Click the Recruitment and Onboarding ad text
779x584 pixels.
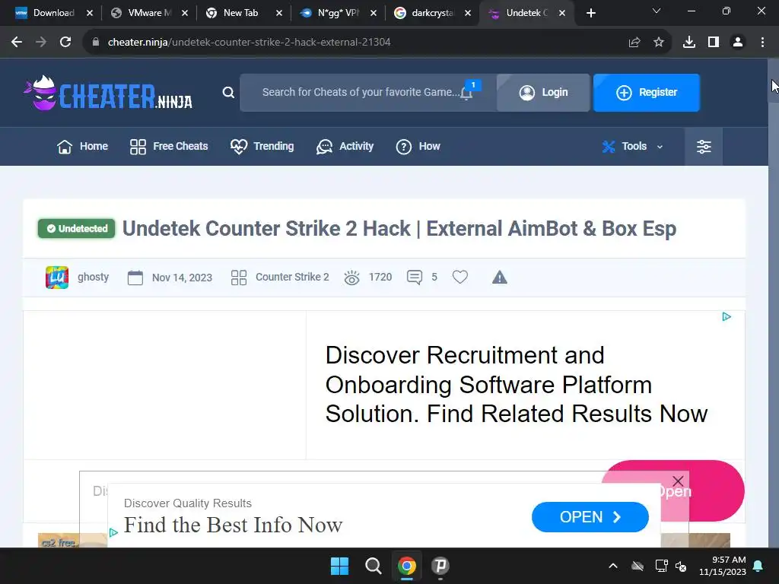[x=517, y=385]
